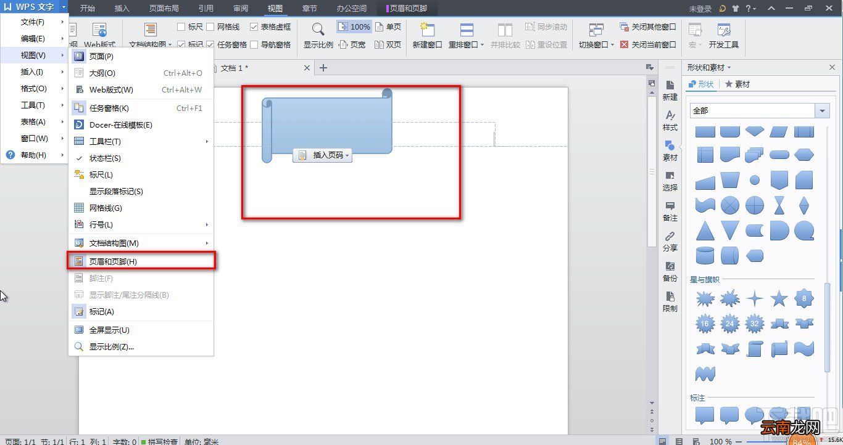The height and width of the screenshot is (445, 843).
Task: Expand the 行号(L) submenu
Action: click(x=141, y=225)
